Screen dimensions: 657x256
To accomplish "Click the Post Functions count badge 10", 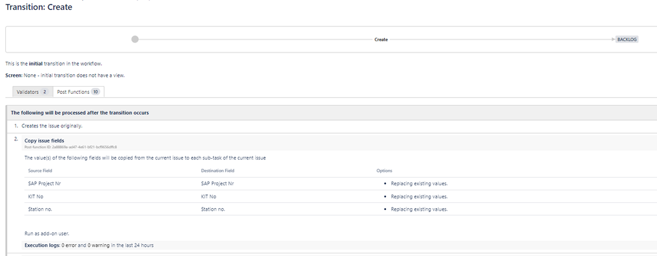I will [95, 92].
